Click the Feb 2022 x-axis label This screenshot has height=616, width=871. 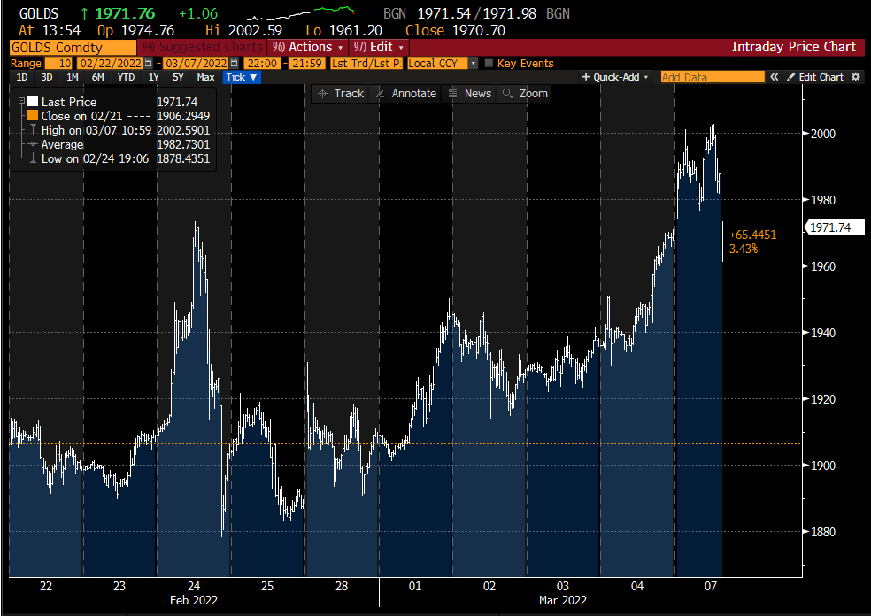(x=193, y=600)
